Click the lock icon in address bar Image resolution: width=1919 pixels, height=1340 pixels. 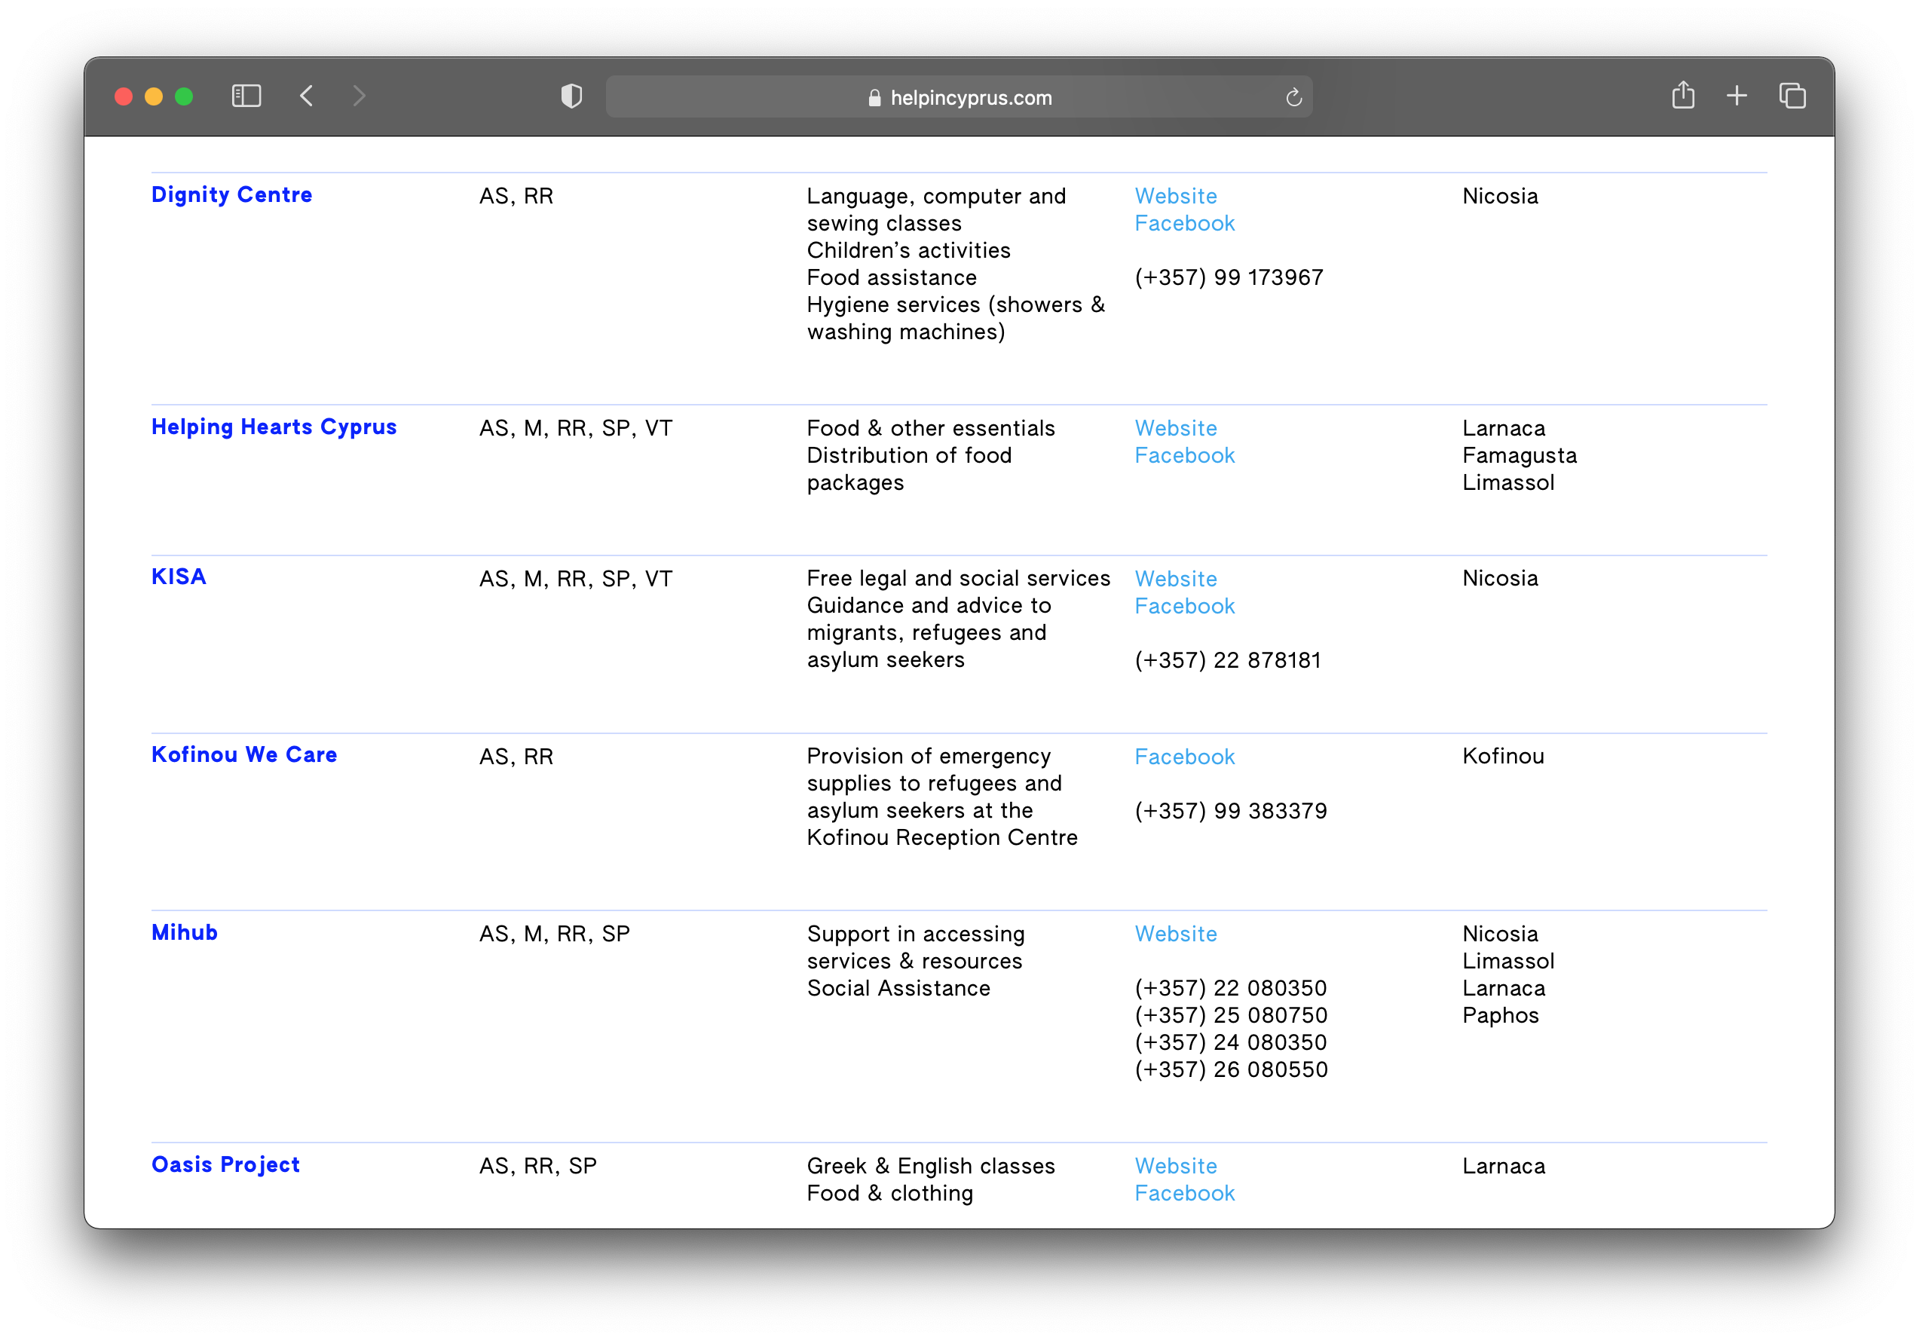(x=874, y=98)
